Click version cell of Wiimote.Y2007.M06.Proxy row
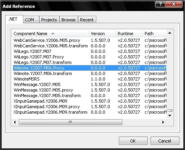Viewport: 185px width, 150px height. tap(98, 68)
